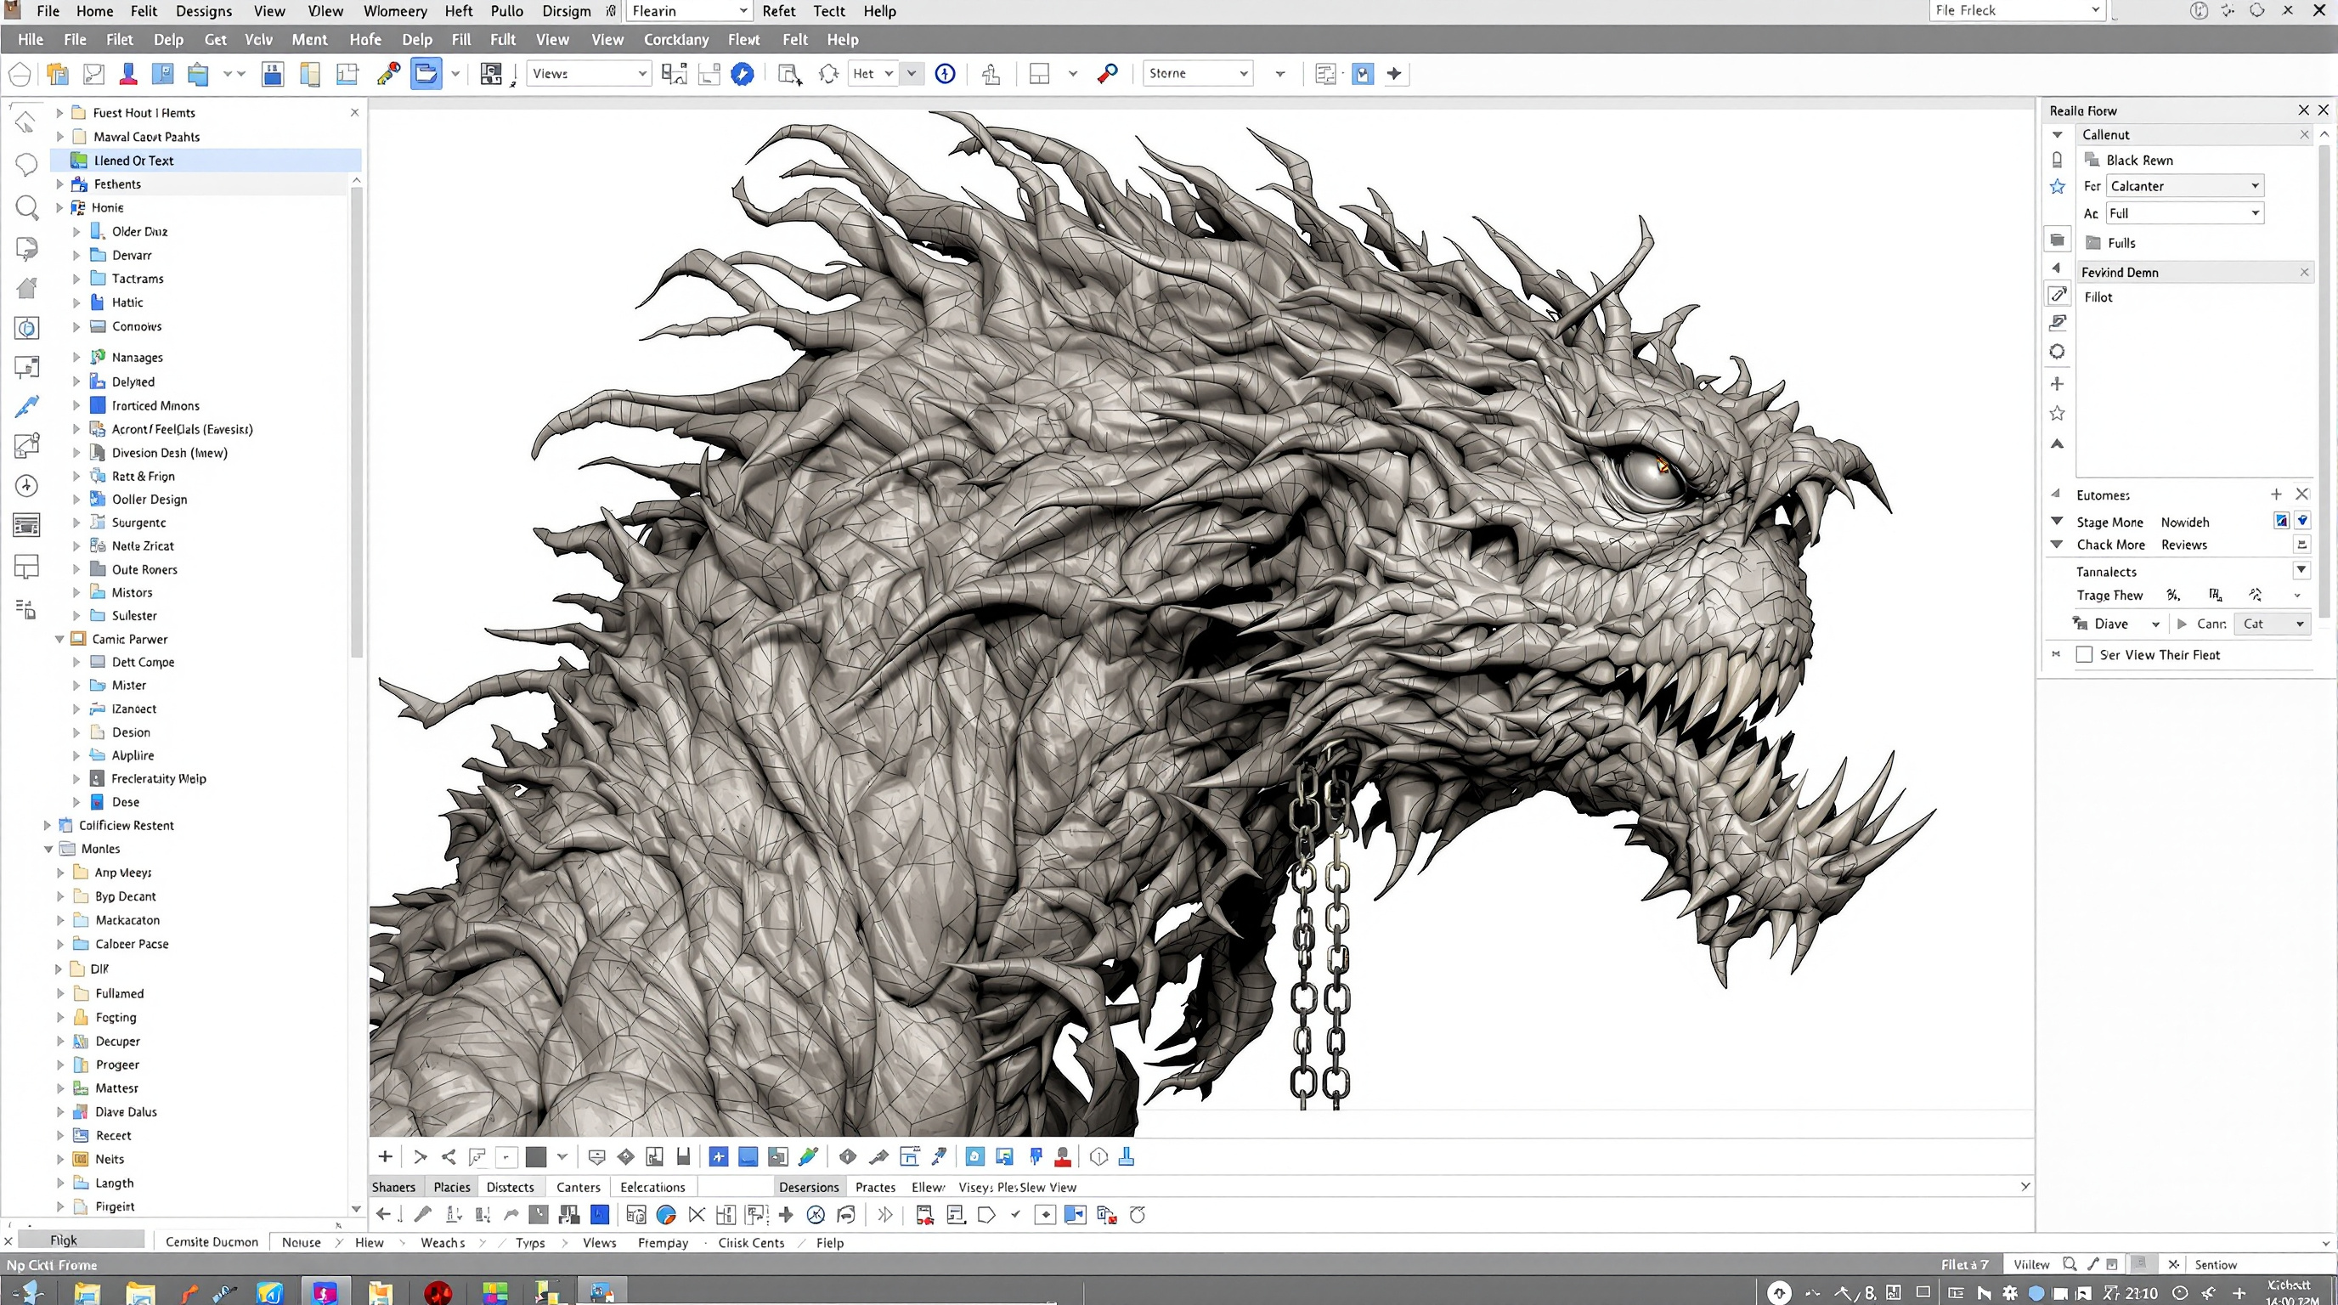
Task: Click the lock icon in right panel strip
Action: [x=2058, y=160]
